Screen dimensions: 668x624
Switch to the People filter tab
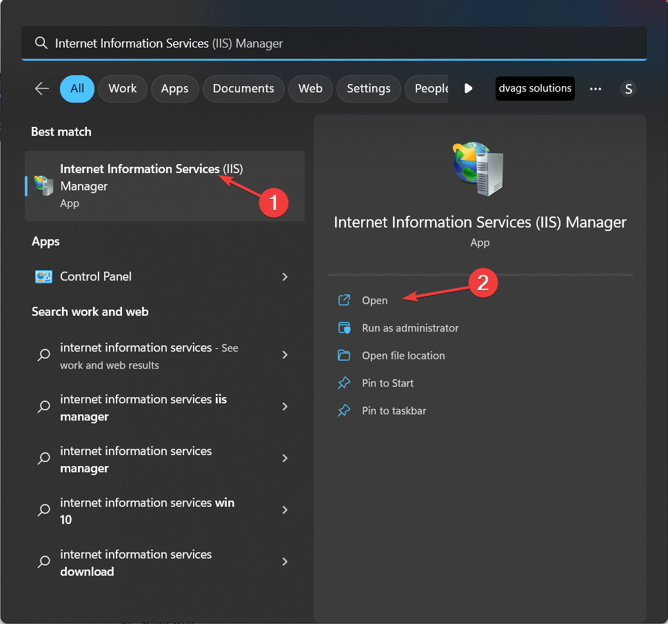427,89
